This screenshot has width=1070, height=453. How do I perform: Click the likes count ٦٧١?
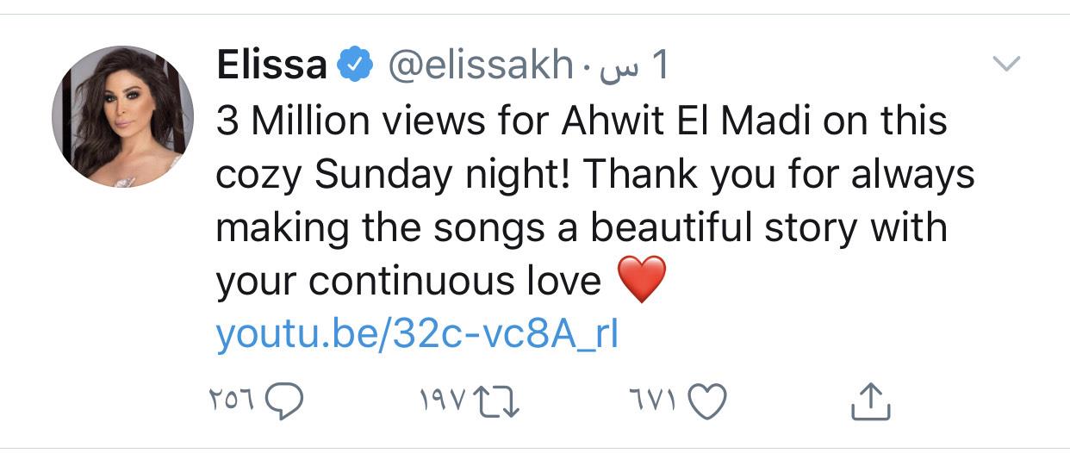pyautogui.click(x=656, y=400)
